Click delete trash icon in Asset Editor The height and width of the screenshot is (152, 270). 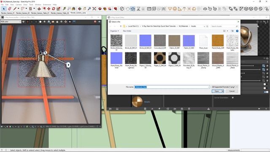point(189,109)
